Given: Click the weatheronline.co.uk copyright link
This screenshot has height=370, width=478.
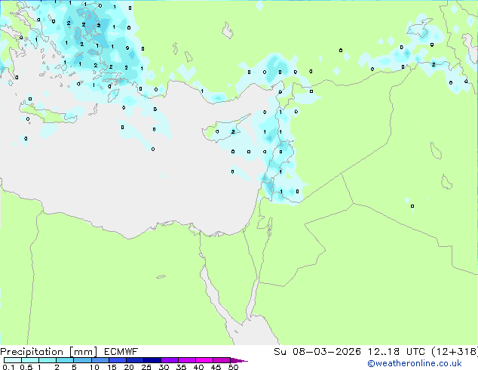Looking at the screenshot, I should [x=415, y=363].
